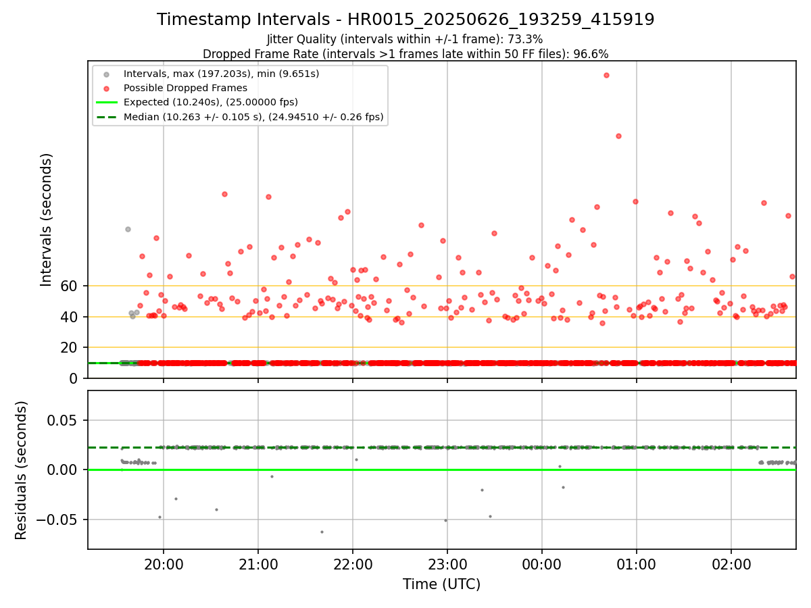Click the 20 tick label on the intervals axis

pos(70,347)
